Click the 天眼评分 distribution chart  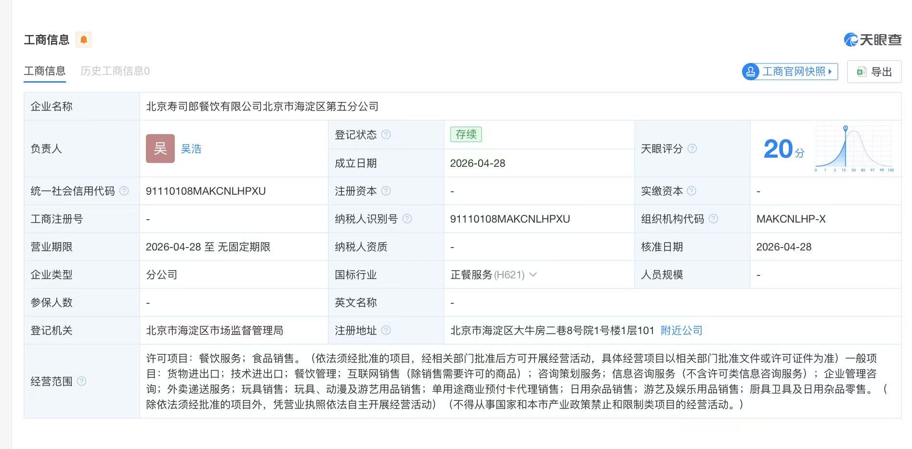(853, 149)
